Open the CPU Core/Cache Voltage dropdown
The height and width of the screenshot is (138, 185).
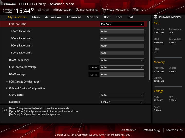pos(122,67)
